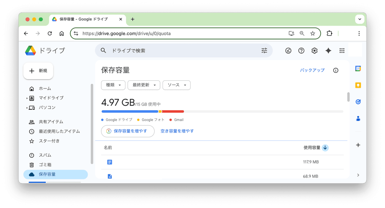Toggle sort direction arrow for 使用容量
The height and width of the screenshot is (208, 385).
(325, 148)
